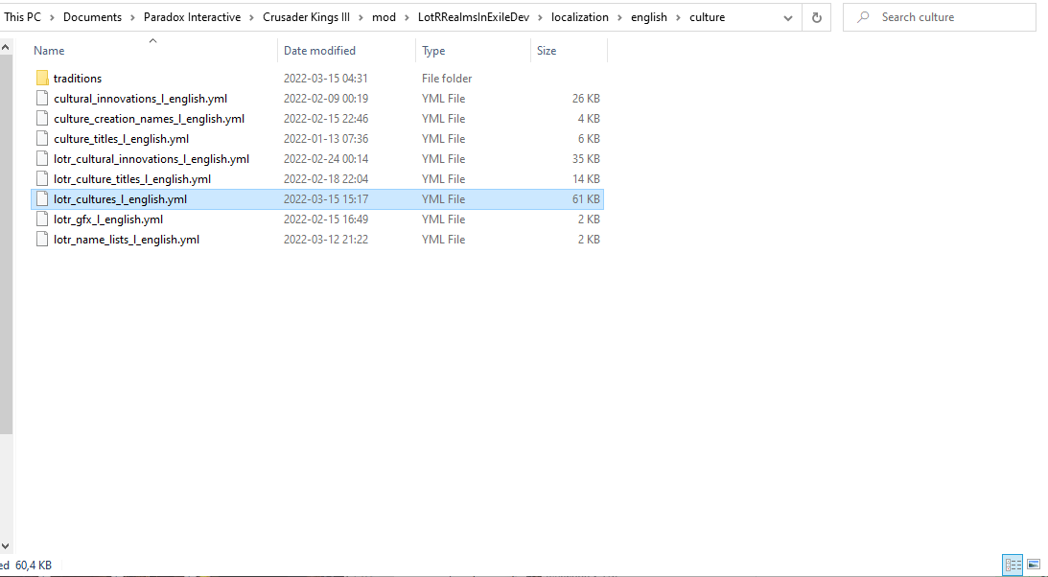Expand chevron after english breadcrumb
The width and height of the screenshot is (1048, 577).
[x=679, y=17]
